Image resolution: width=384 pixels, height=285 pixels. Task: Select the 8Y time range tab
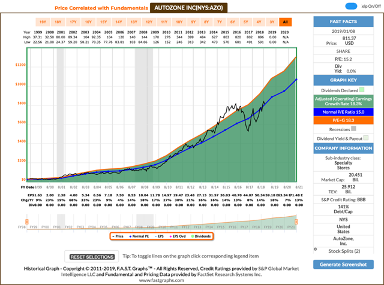pos(206,22)
